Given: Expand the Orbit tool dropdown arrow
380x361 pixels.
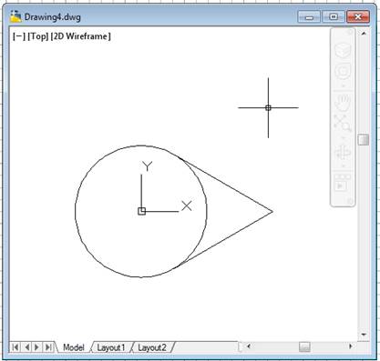Looking at the screenshot, I should (343, 166).
